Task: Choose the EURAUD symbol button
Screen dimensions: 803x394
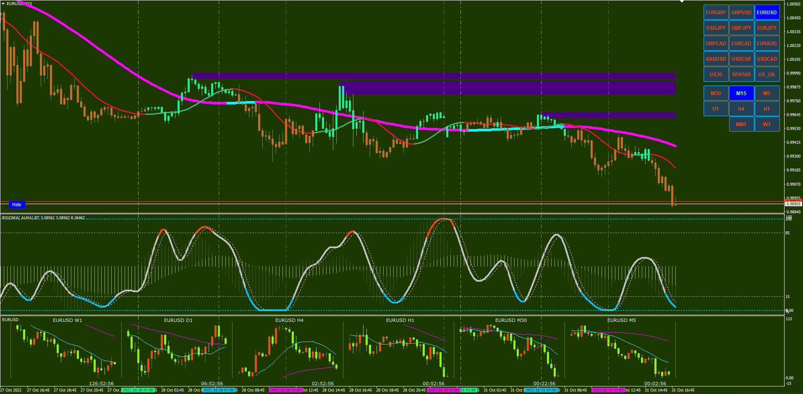Action: click(767, 43)
